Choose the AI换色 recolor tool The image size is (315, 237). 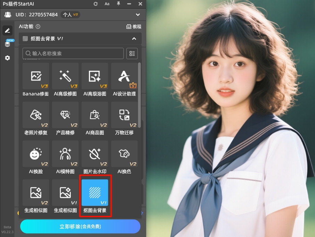click(124, 154)
